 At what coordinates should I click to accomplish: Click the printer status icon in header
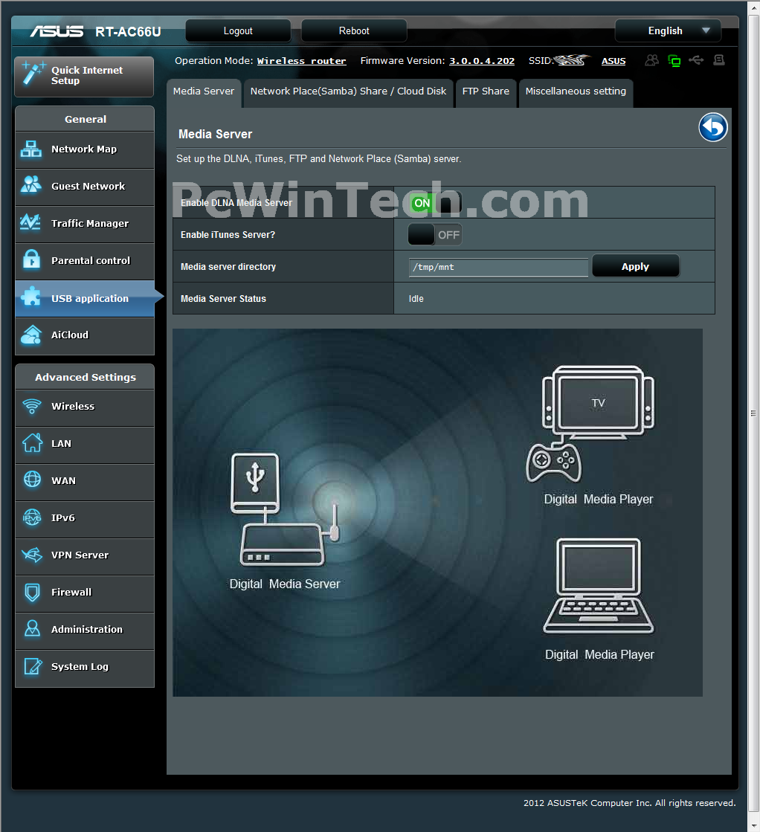pos(719,60)
